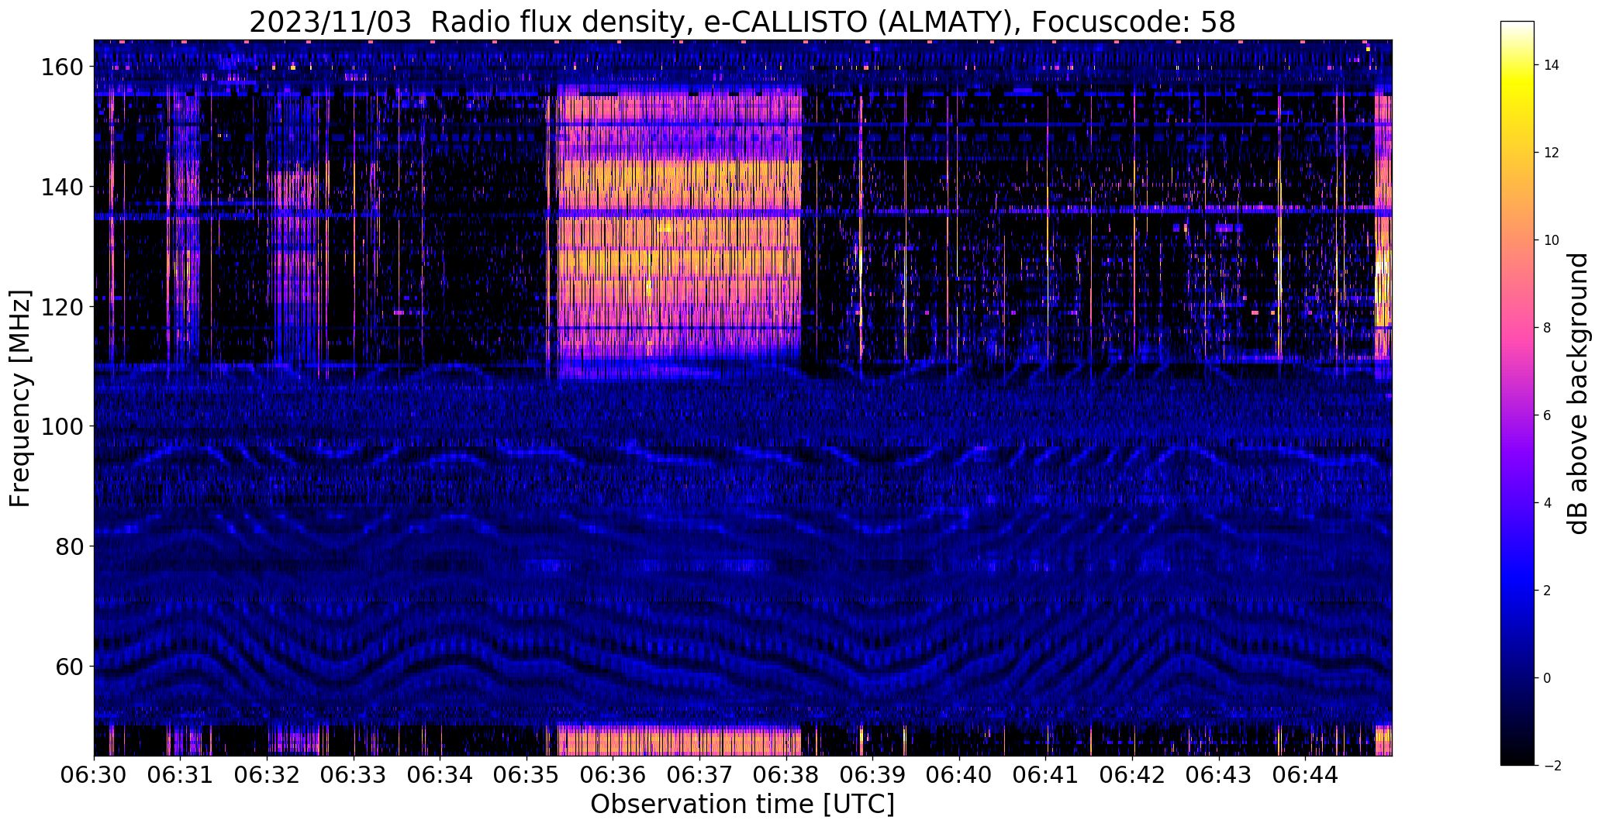Click the colorbar tick label 8

[1548, 328]
